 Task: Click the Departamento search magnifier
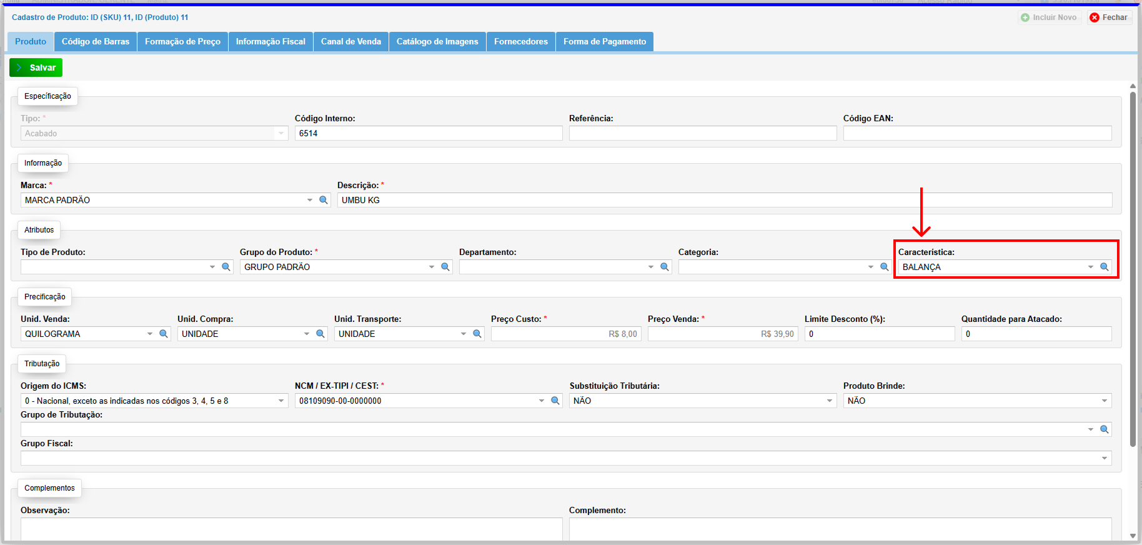(x=665, y=267)
